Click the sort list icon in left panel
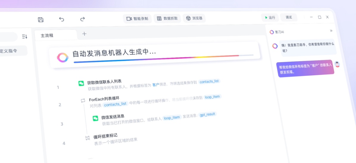The height and width of the screenshot is (163, 356). tap(24, 36)
